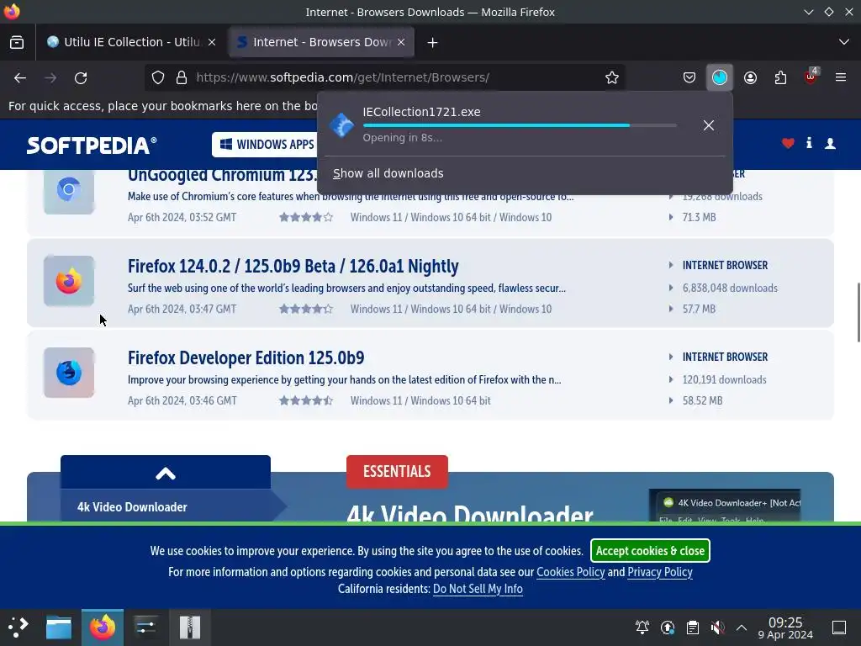Close the Internet - Browsers tab
Screen dimensions: 861x646
click(401, 42)
